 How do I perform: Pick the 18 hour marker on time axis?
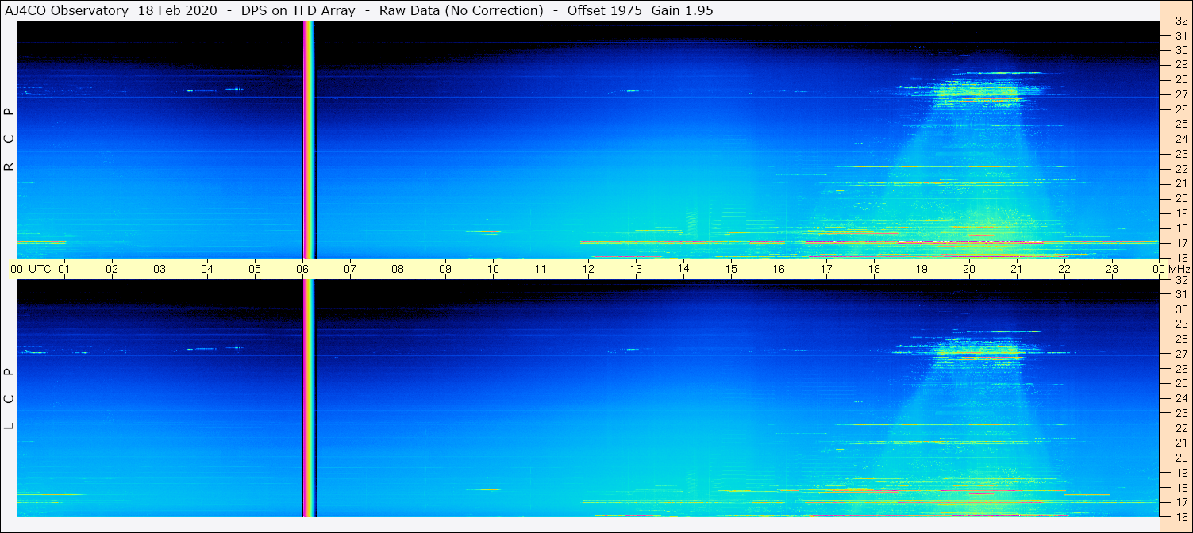point(874,269)
